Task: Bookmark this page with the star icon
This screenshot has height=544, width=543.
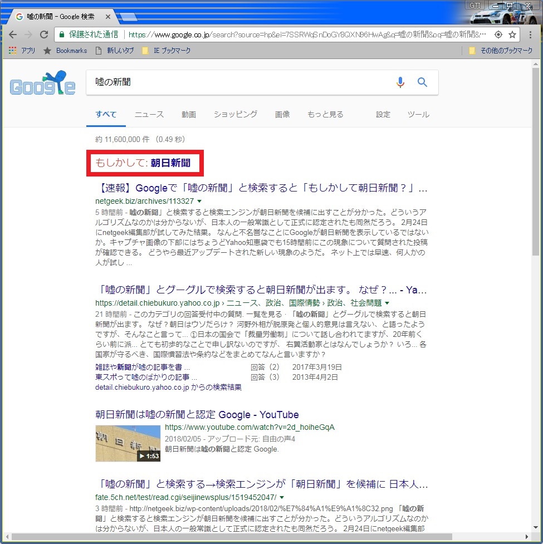Action: [x=512, y=35]
